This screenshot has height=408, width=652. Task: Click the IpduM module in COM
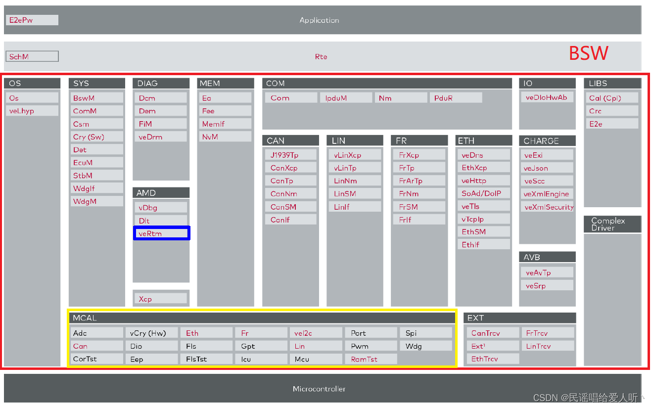(346, 98)
